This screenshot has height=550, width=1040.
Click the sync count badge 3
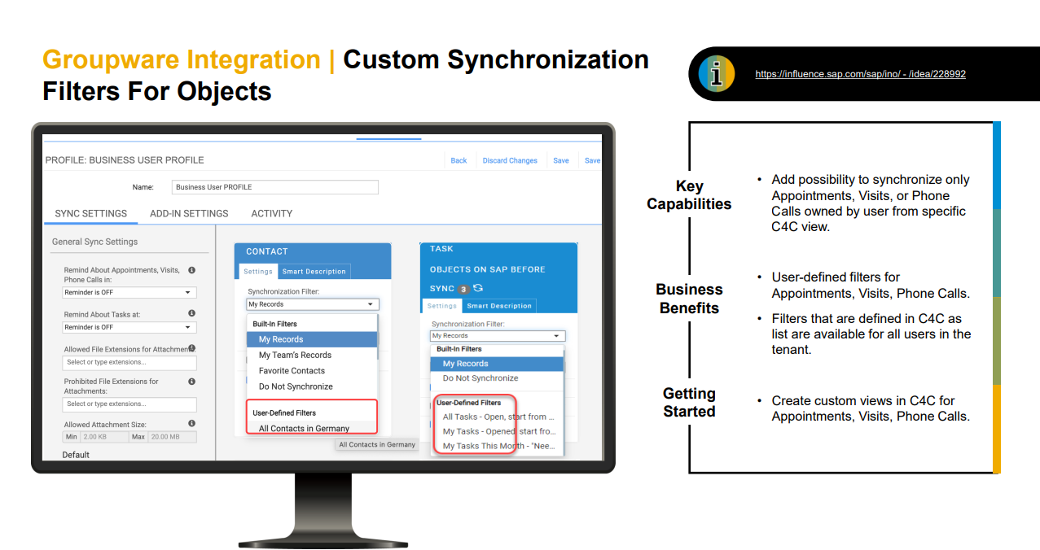point(463,289)
